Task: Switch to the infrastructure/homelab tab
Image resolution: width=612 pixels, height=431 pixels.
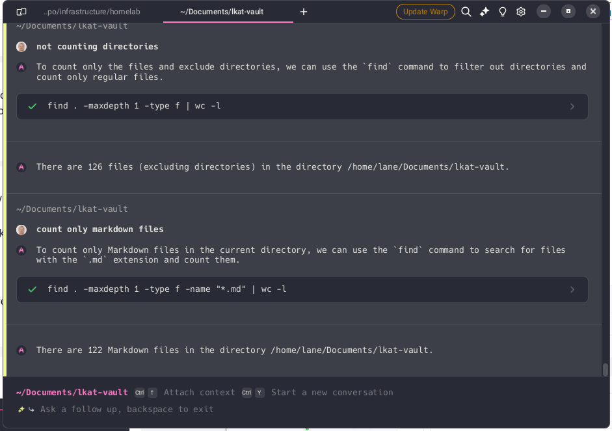Action: (92, 12)
